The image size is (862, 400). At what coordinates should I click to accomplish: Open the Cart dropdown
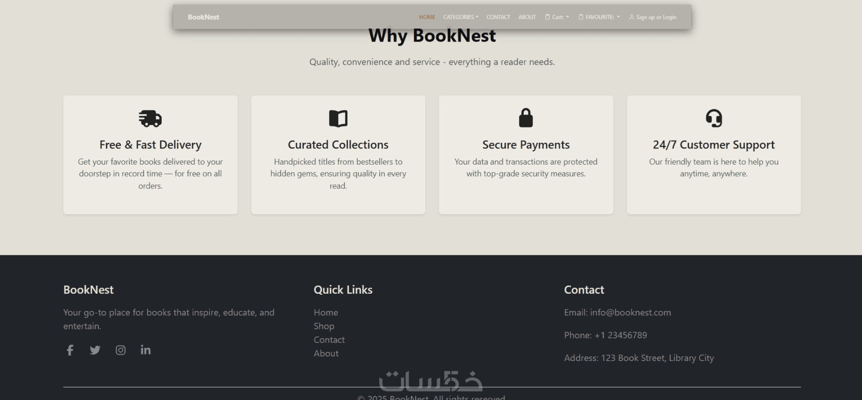[557, 17]
